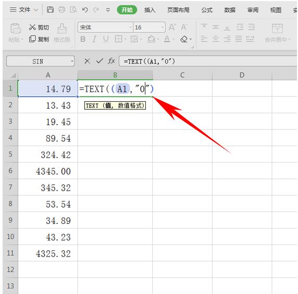Image resolution: width=298 pixels, height=294 pixels.
Task: Open the 插入 ribbon tab
Action: pos(150,10)
